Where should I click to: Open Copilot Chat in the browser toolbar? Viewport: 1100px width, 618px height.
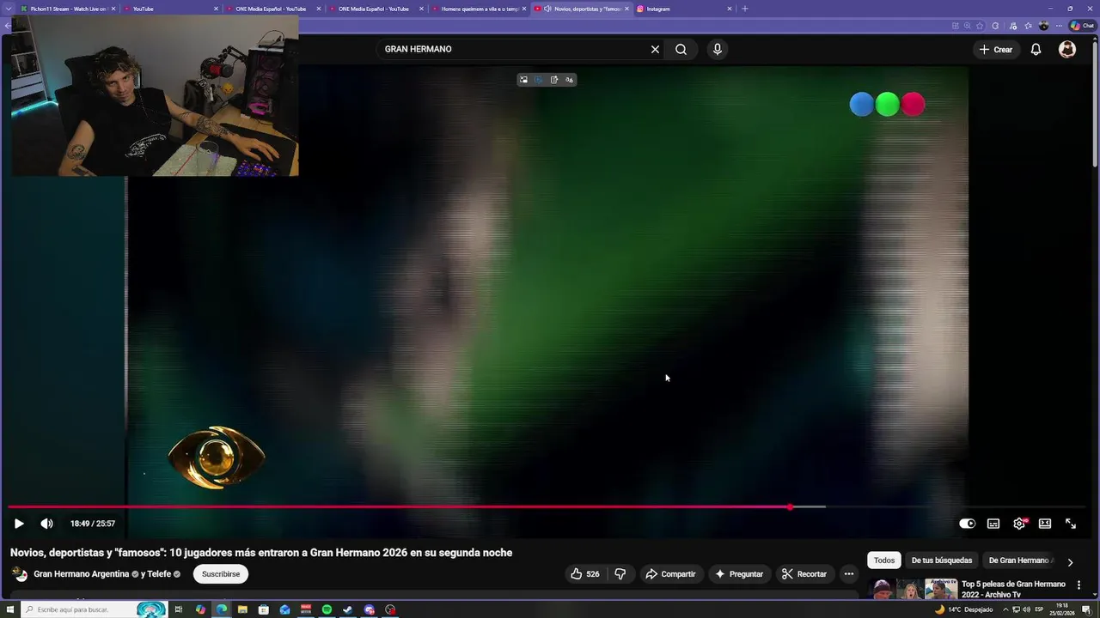[1081, 26]
